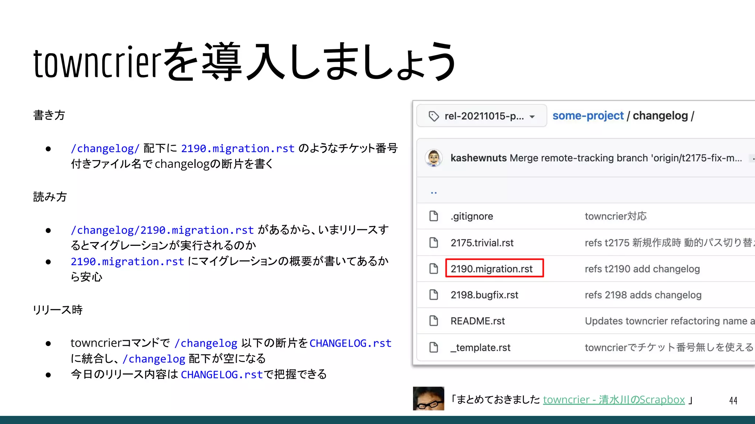Click file icon beside _template.rst
The width and height of the screenshot is (755, 424).
tap(434, 347)
